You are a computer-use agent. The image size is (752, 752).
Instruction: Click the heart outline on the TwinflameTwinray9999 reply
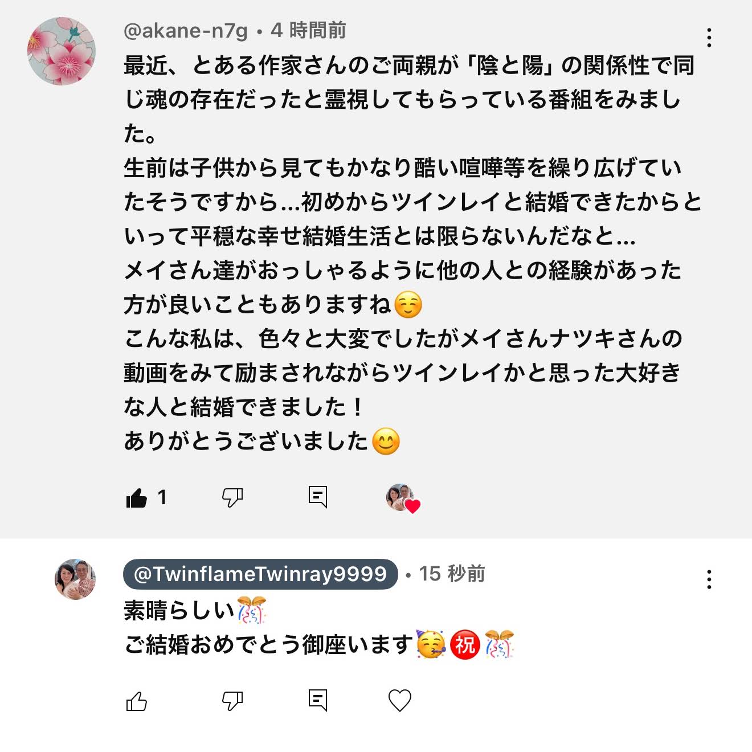(399, 701)
